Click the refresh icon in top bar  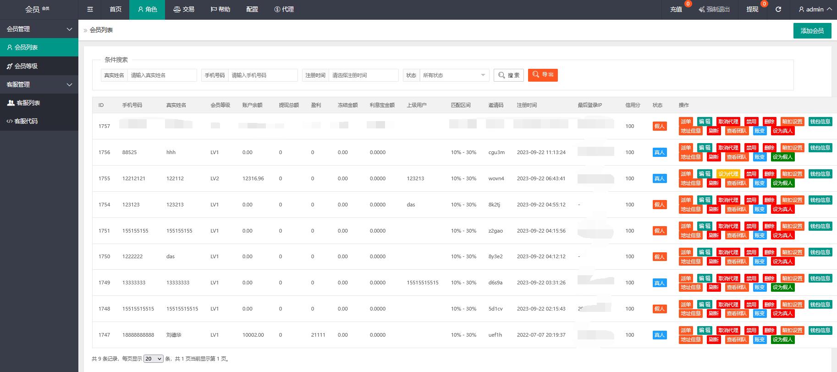pyautogui.click(x=778, y=9)
